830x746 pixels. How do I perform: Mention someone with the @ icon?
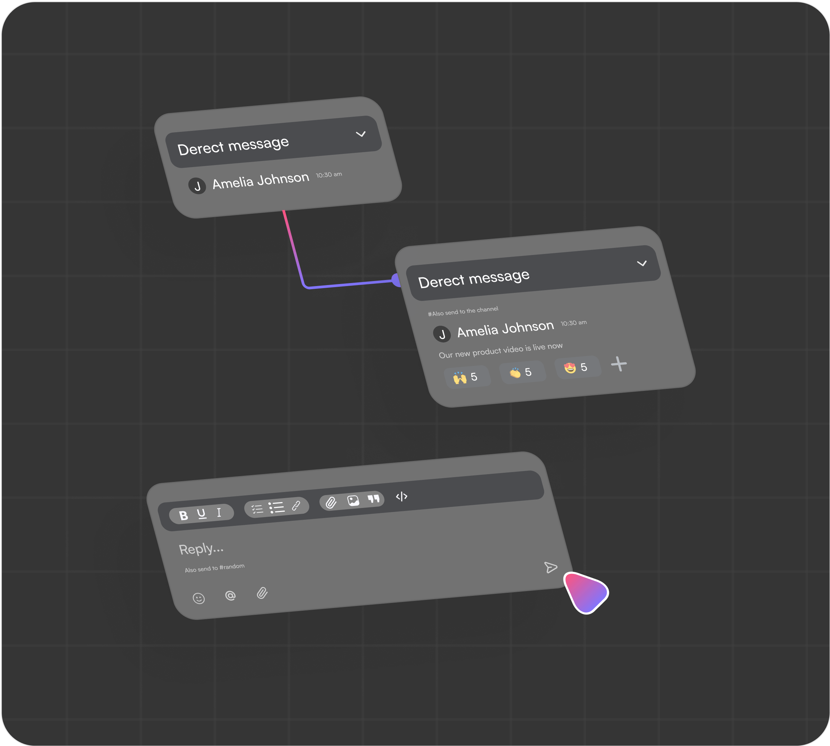point(230,595)
